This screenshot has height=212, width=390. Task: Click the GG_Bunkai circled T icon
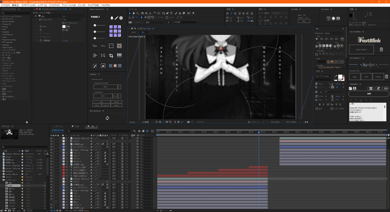[x=329, y=19]
